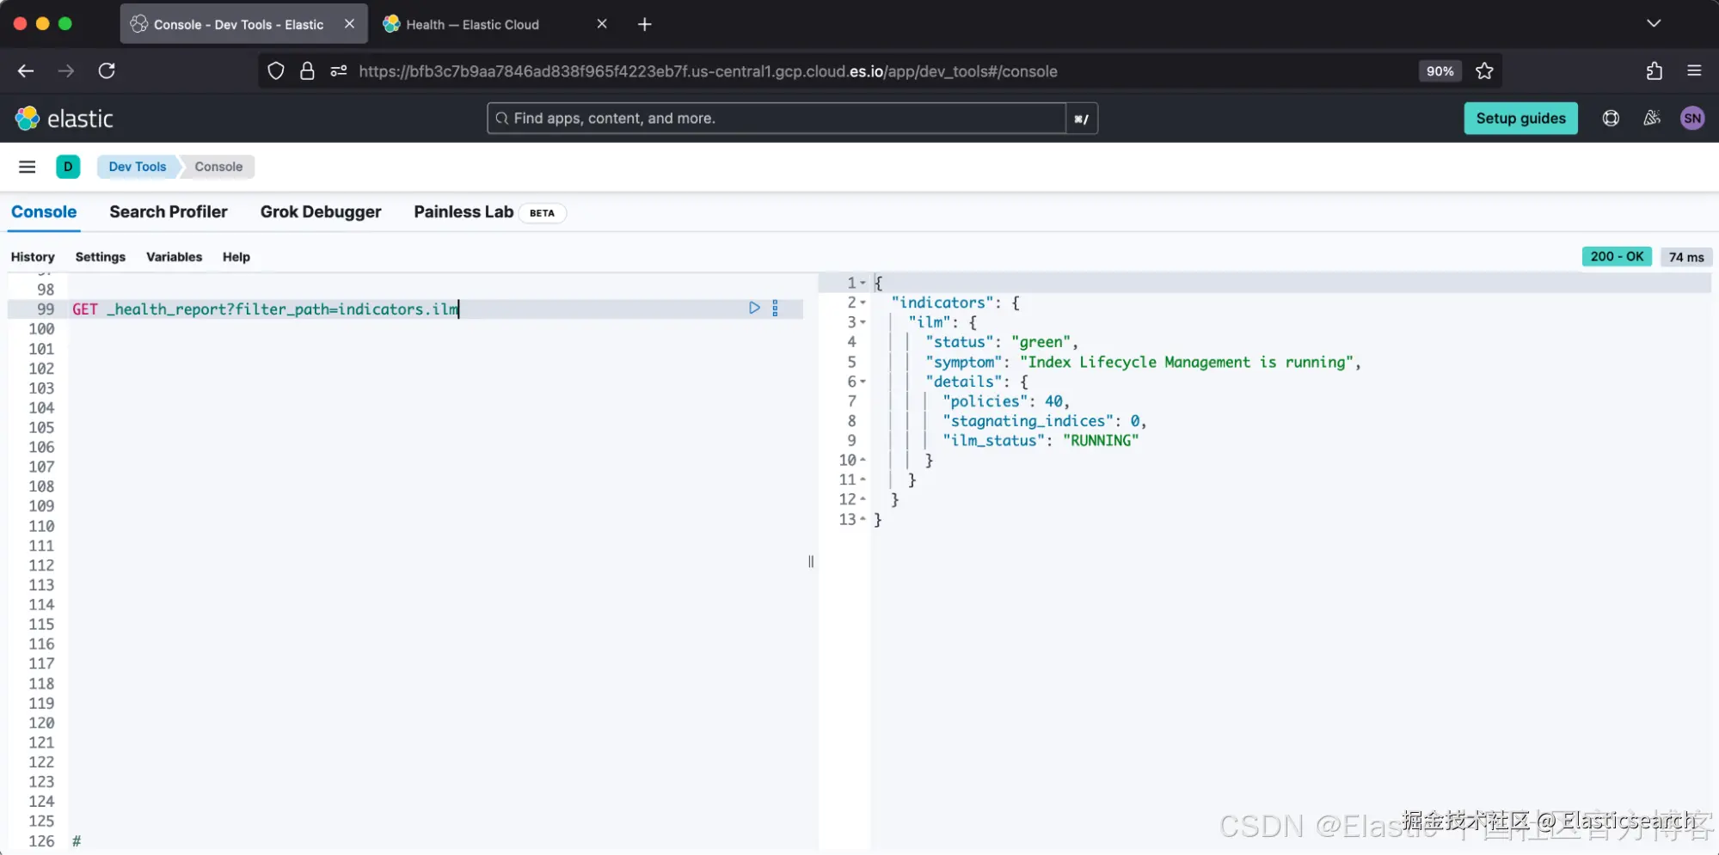Open console Settings
Image resolution: width=1719 pixels, height=855 pixels.
click(x=101, y=257)
